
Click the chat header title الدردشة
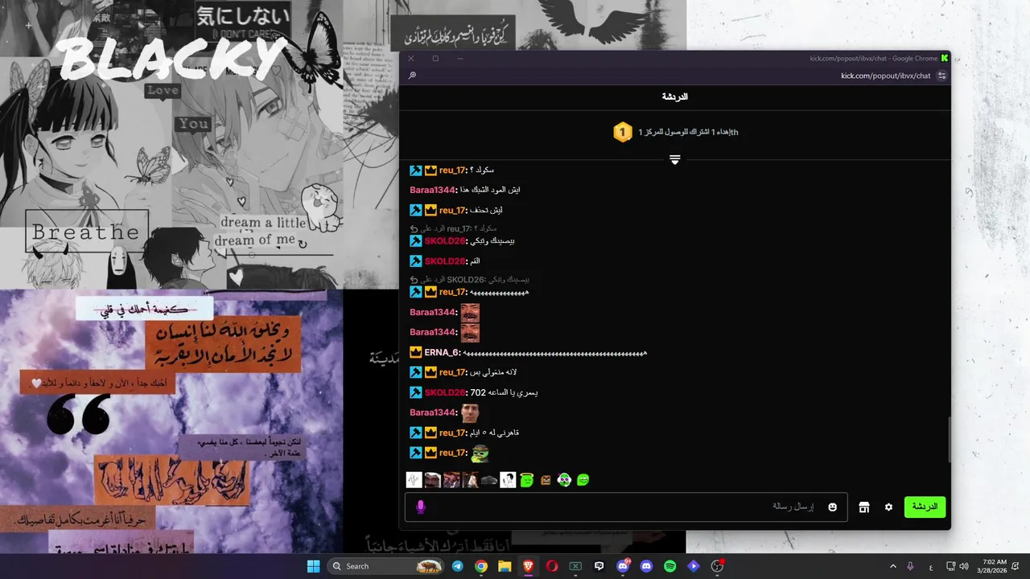[x=675, y=96]
